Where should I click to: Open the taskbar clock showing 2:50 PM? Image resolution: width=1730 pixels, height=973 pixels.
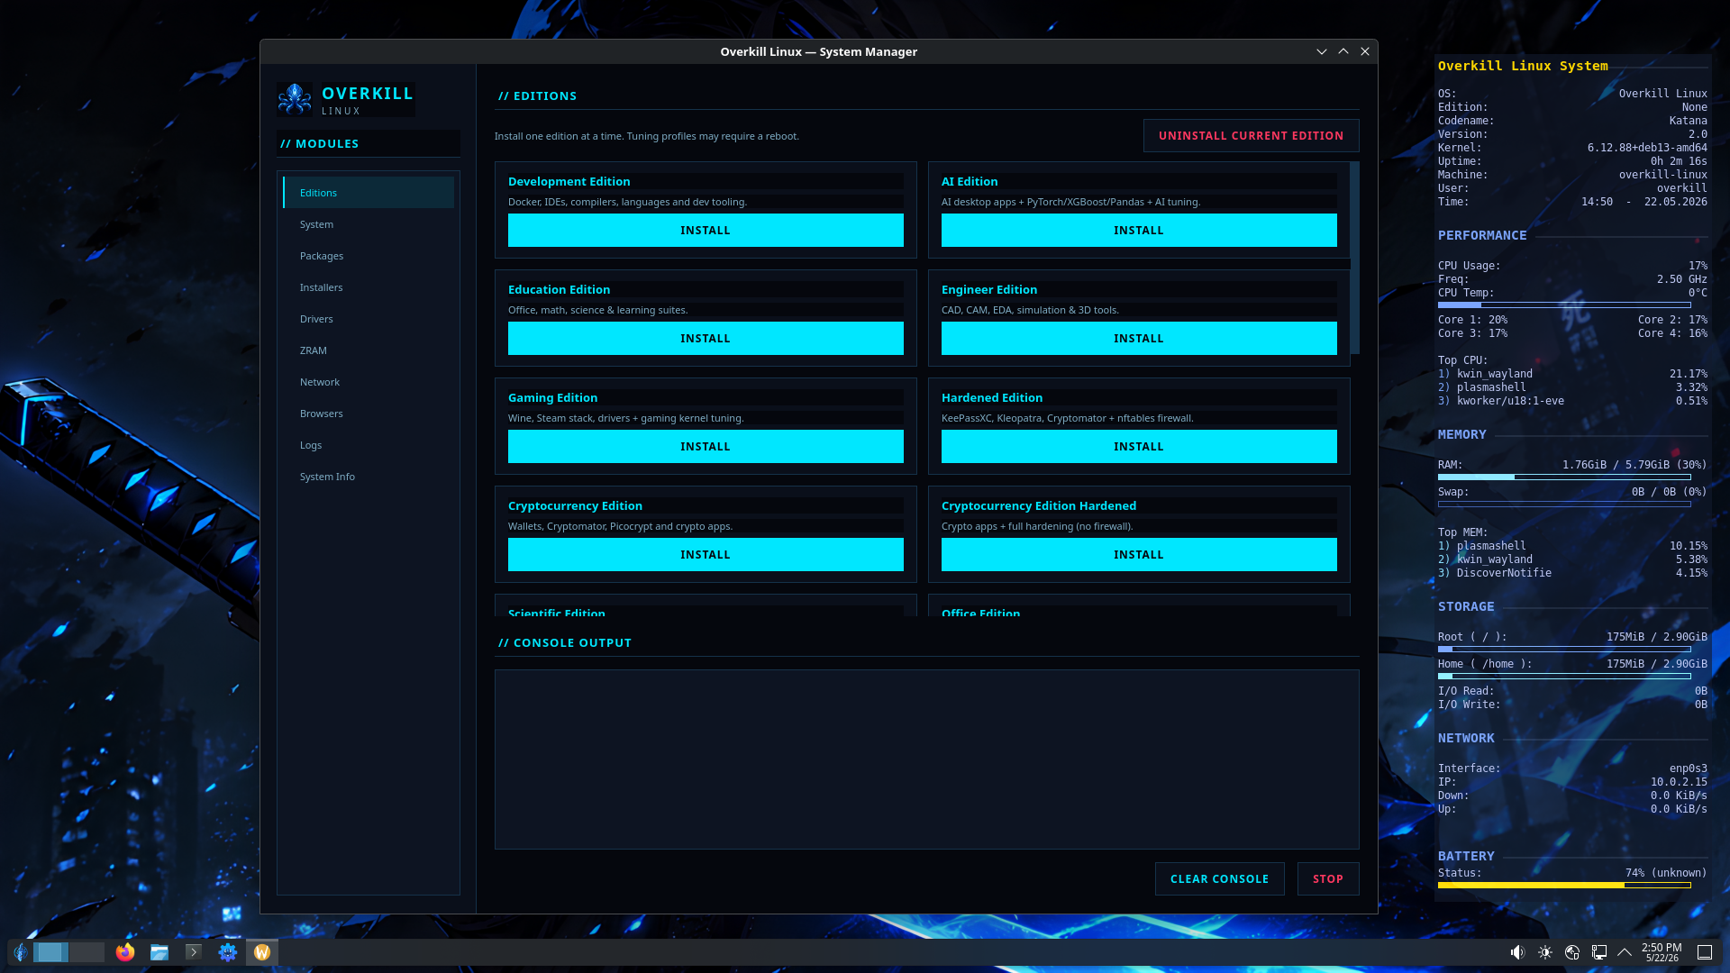pyautogui.click(x=1662, y=952)
